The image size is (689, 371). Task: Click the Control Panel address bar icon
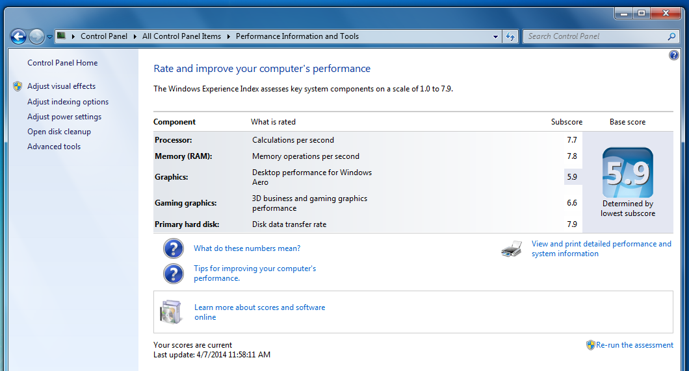tap(62, 36)
